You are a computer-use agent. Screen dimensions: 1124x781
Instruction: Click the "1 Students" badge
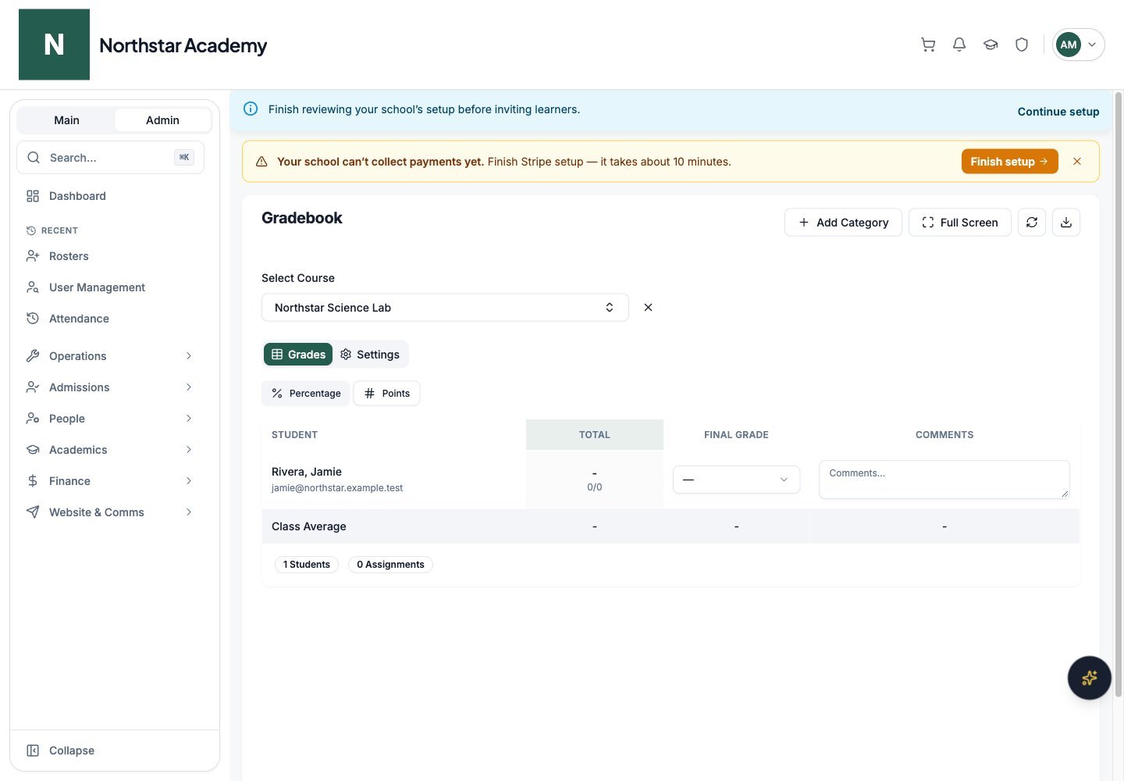[307, 565]
